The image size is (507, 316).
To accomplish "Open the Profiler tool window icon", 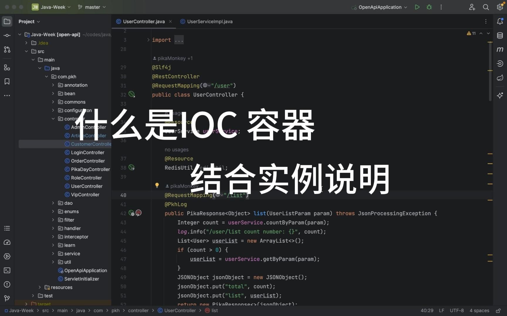I will click(7, 242).
